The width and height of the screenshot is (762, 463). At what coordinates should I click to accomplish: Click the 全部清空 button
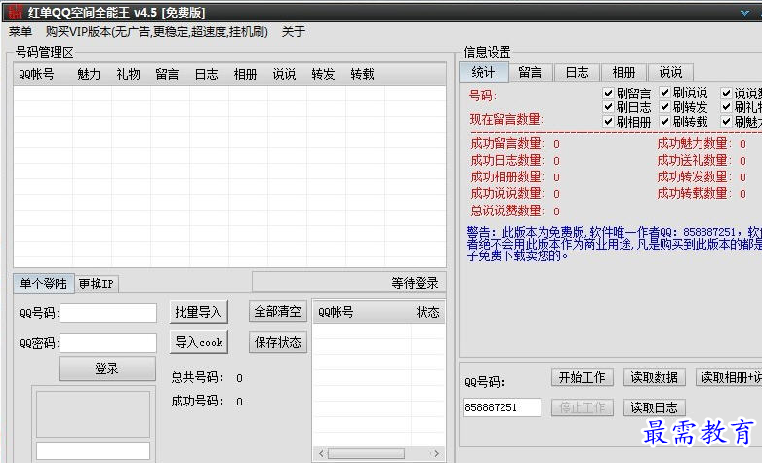[278, 312]
